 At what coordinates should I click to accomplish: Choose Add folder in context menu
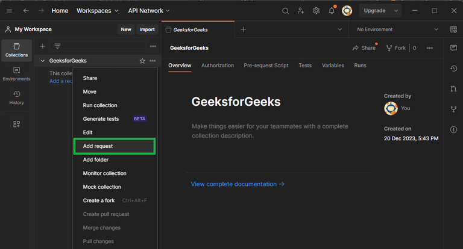(x=96, y=160)
